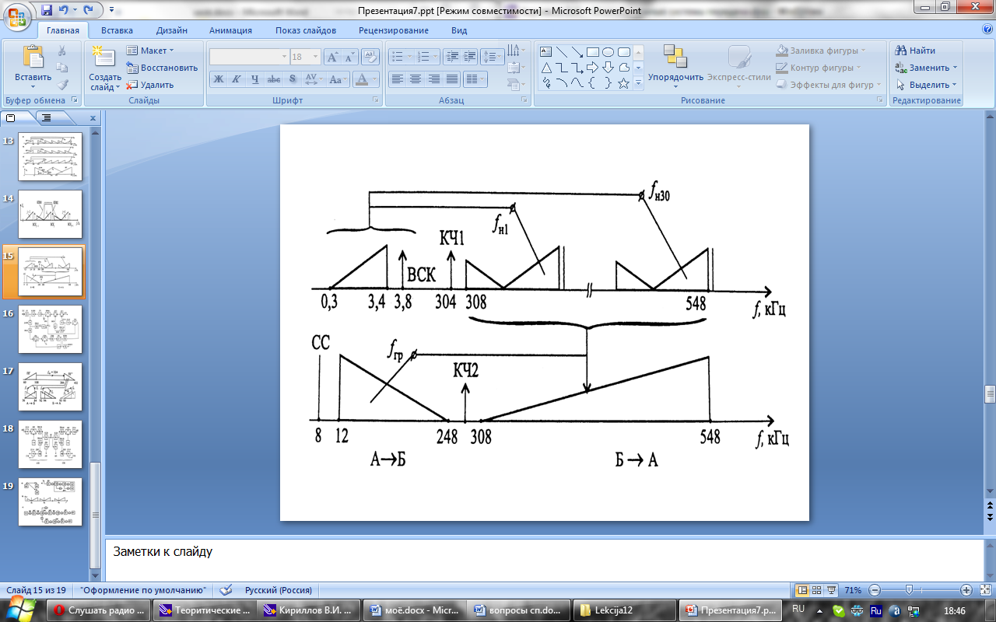Choose the five-point star shape
Screen dimensions: 996x622
point(623,83)
